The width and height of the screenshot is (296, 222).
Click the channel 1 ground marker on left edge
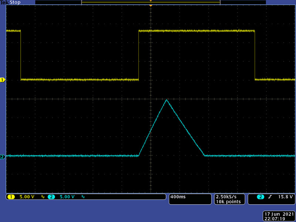[3, 80]
